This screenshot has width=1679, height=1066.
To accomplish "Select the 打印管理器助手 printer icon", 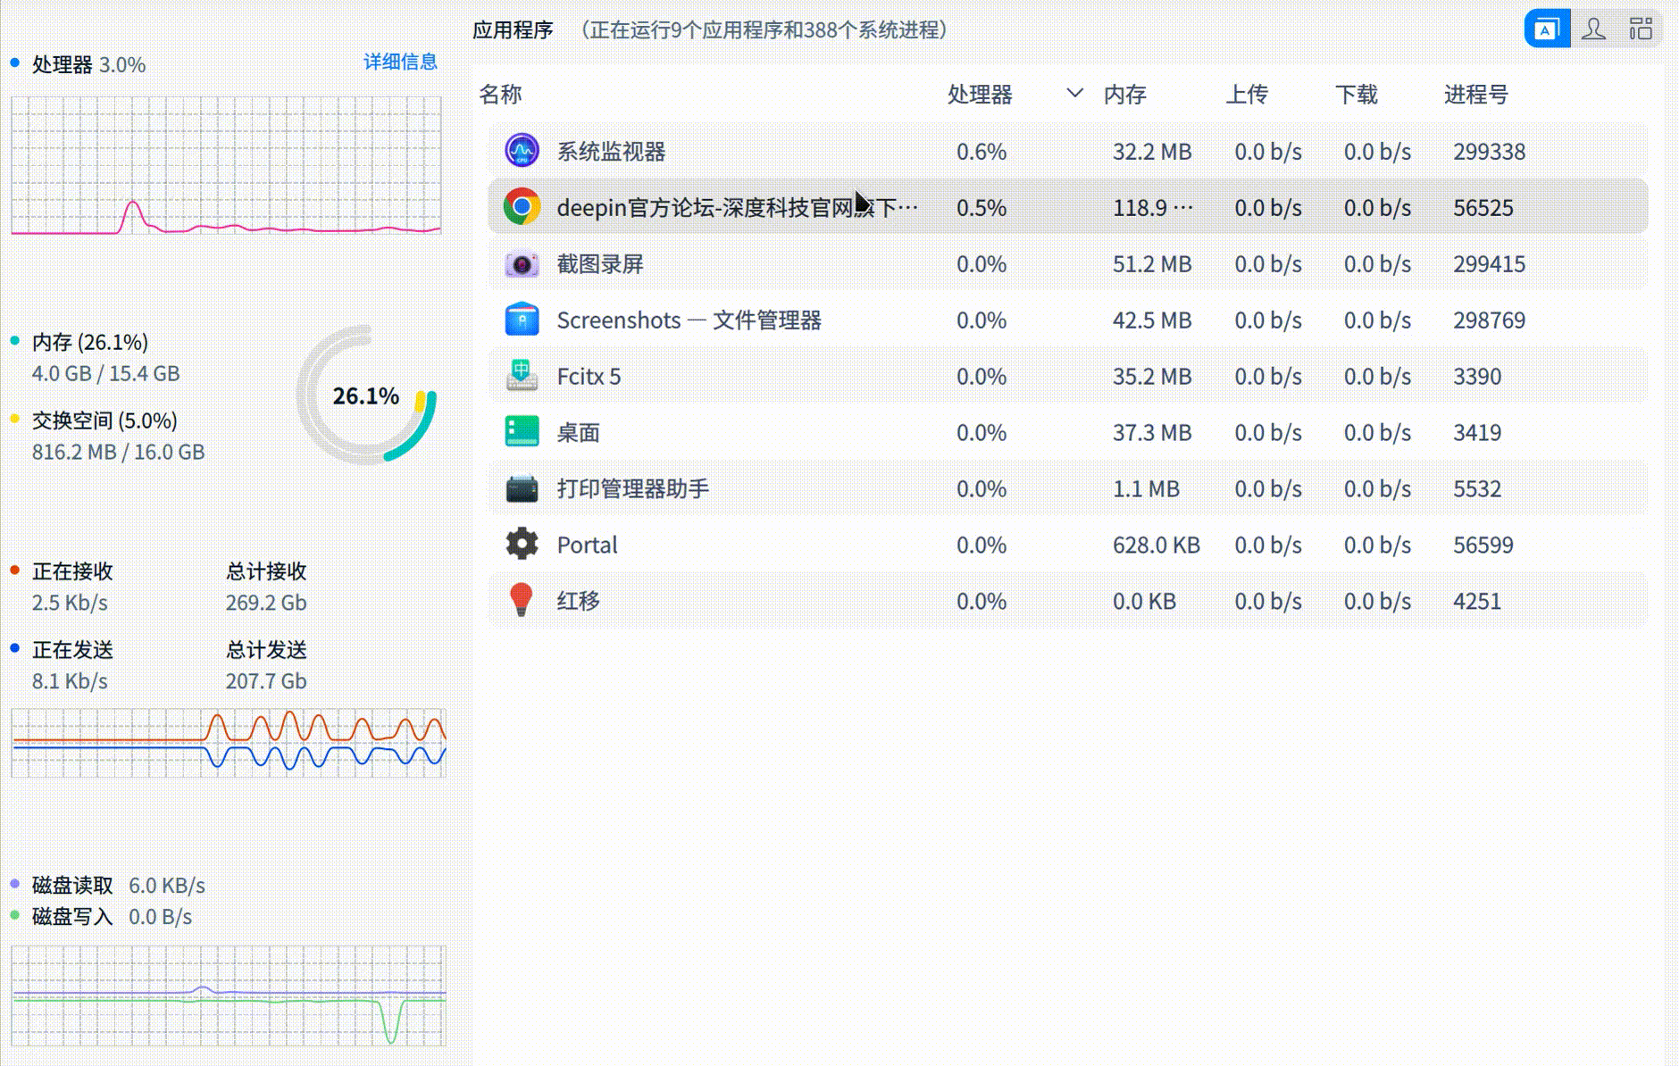I will click(521, 488).
